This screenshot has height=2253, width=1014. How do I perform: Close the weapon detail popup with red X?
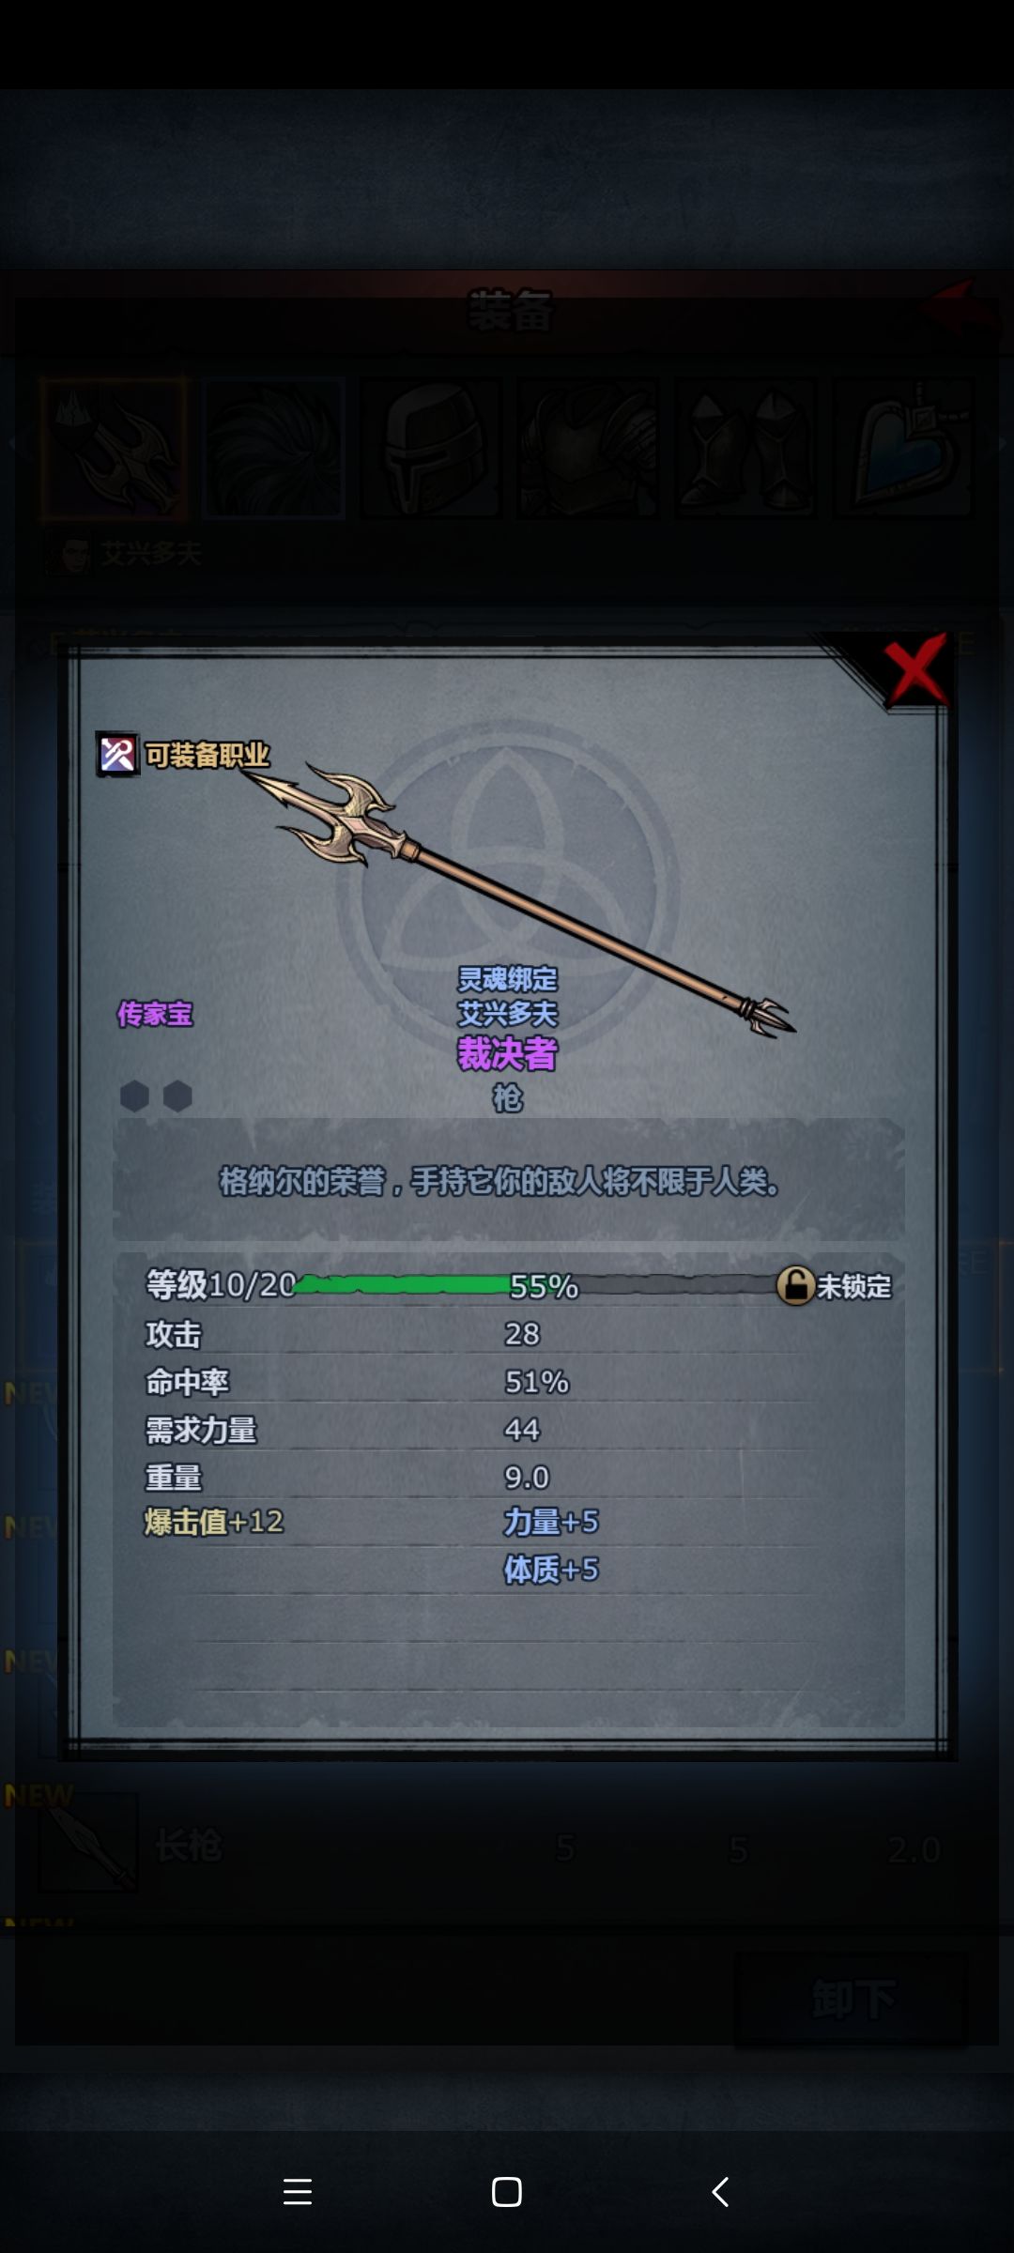(x=914, y=669)
